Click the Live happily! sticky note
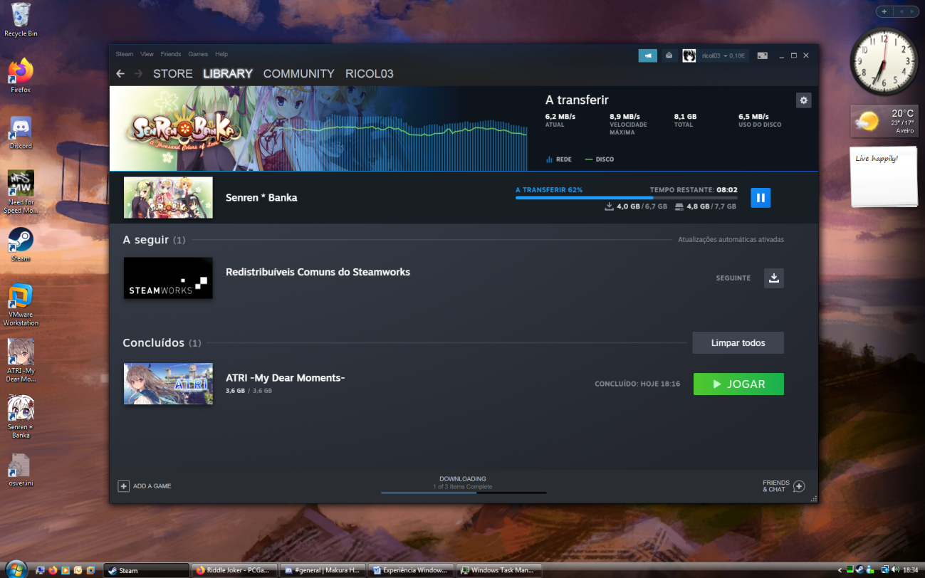This screenshot has height=578, width=925. coord(884,177)
